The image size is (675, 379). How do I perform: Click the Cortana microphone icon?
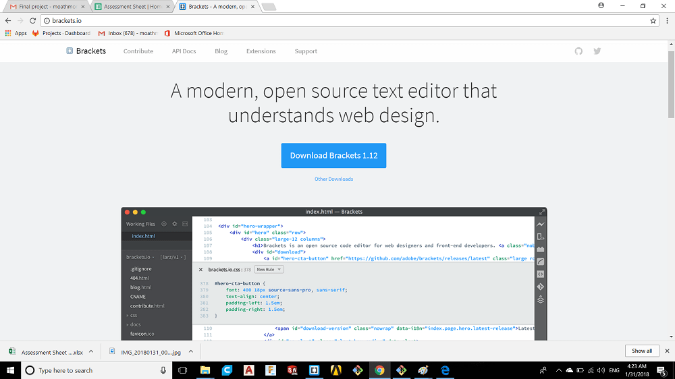click(x=163, y=370)
